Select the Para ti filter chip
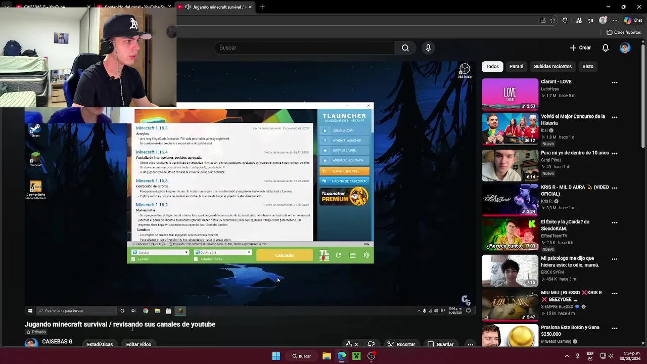 [x=516, y=66]
